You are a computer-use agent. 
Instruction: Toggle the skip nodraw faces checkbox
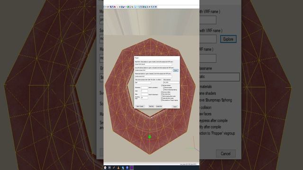pyautogui.click(x=161, y=94)
